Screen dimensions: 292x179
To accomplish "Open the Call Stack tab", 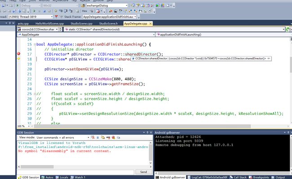I will [x=238, y=177].
